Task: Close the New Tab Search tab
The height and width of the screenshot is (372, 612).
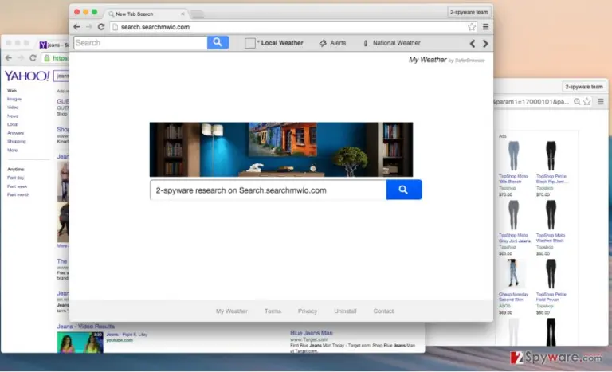Action: tap(182, 14)
